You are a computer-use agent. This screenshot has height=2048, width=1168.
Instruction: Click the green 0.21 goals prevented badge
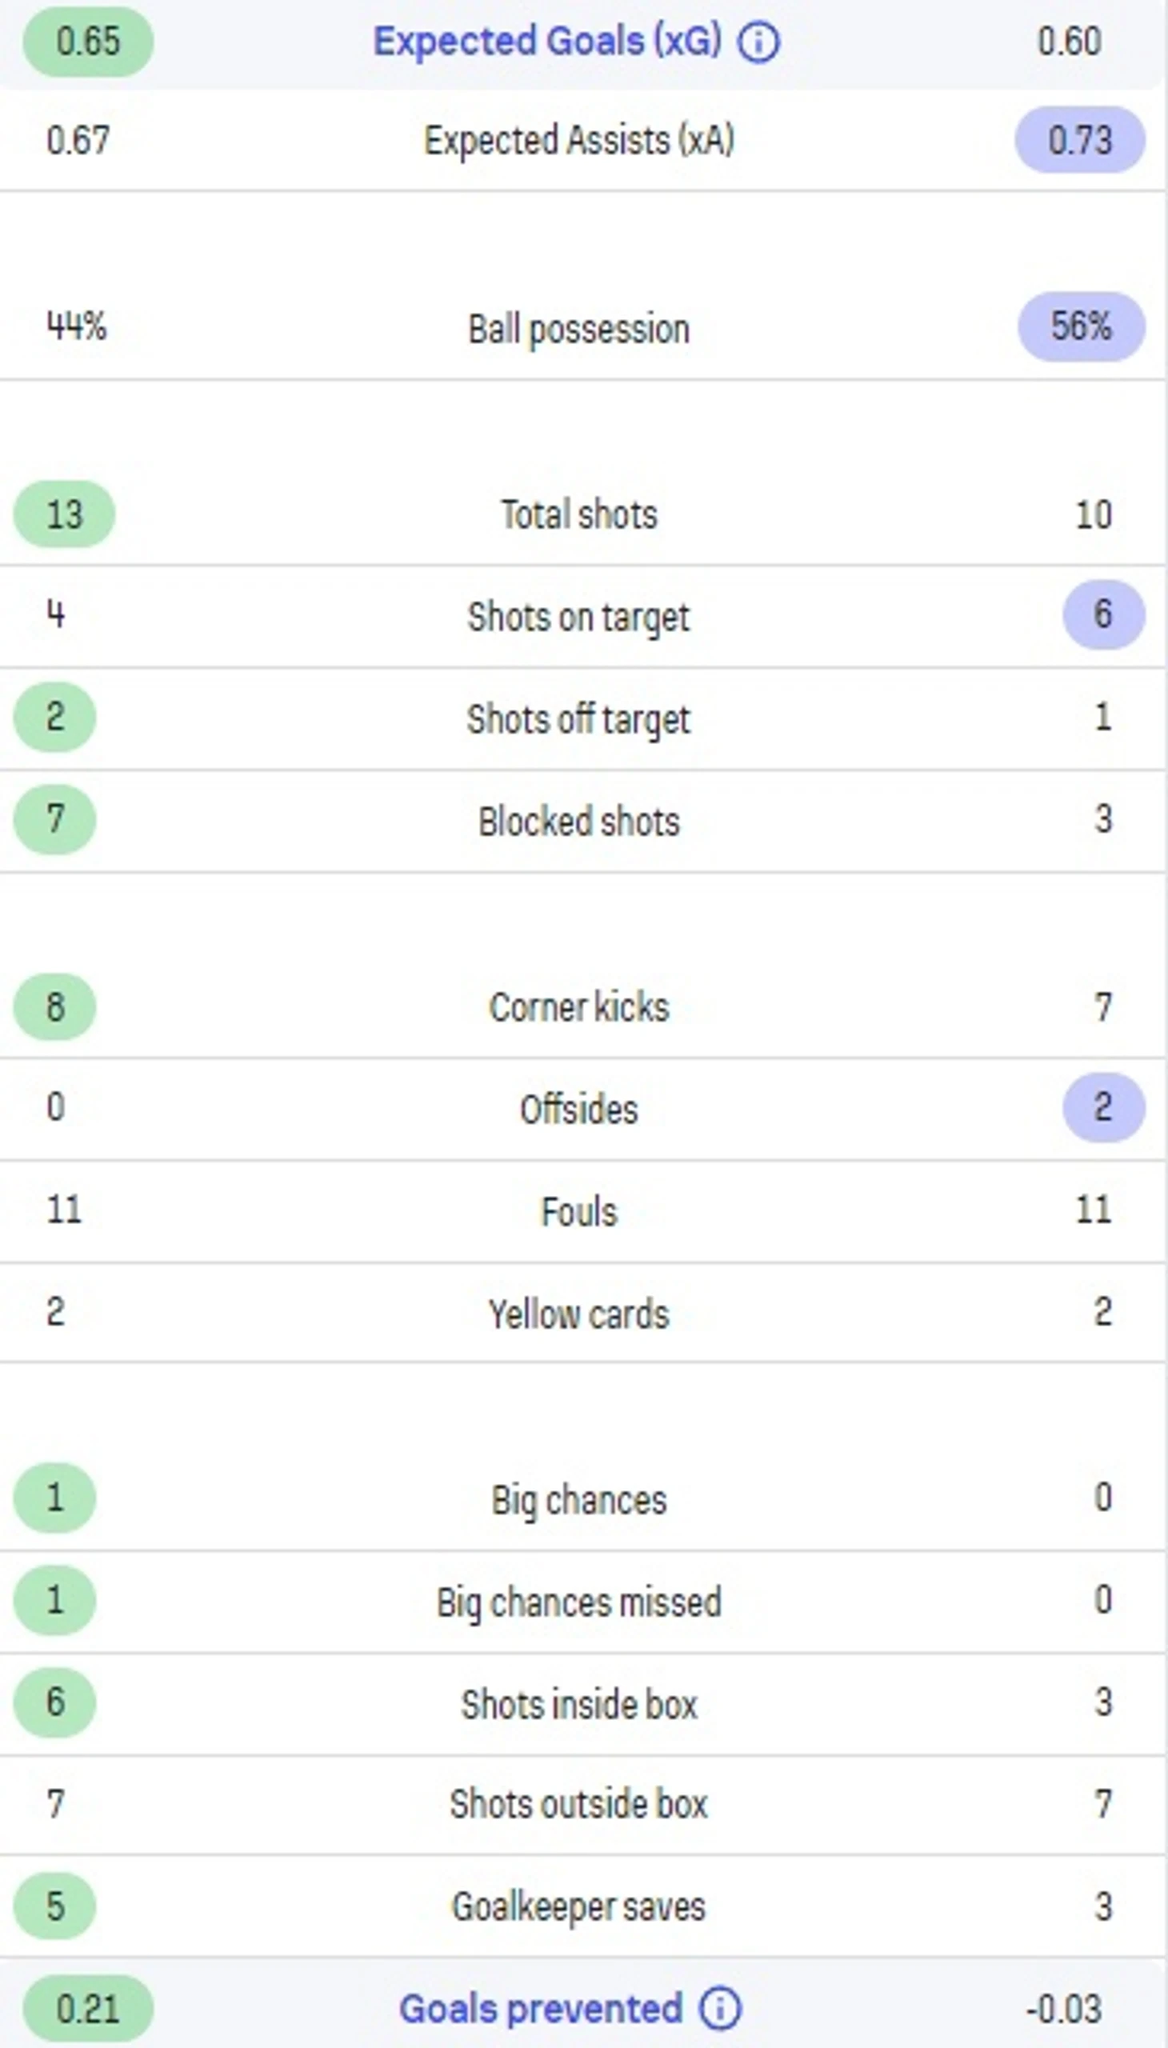(x=87, y=2010)
